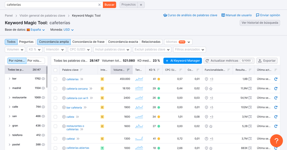Check the bar cafetería row checkbox

[55, 108]
